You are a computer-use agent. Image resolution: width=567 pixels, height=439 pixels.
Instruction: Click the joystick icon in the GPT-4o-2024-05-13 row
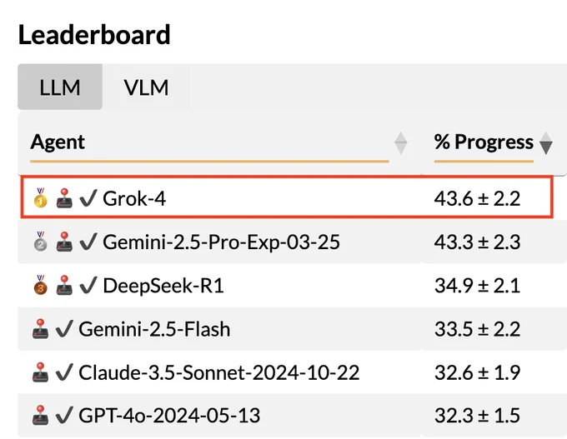pyautogui.click(x=40, y=415)
